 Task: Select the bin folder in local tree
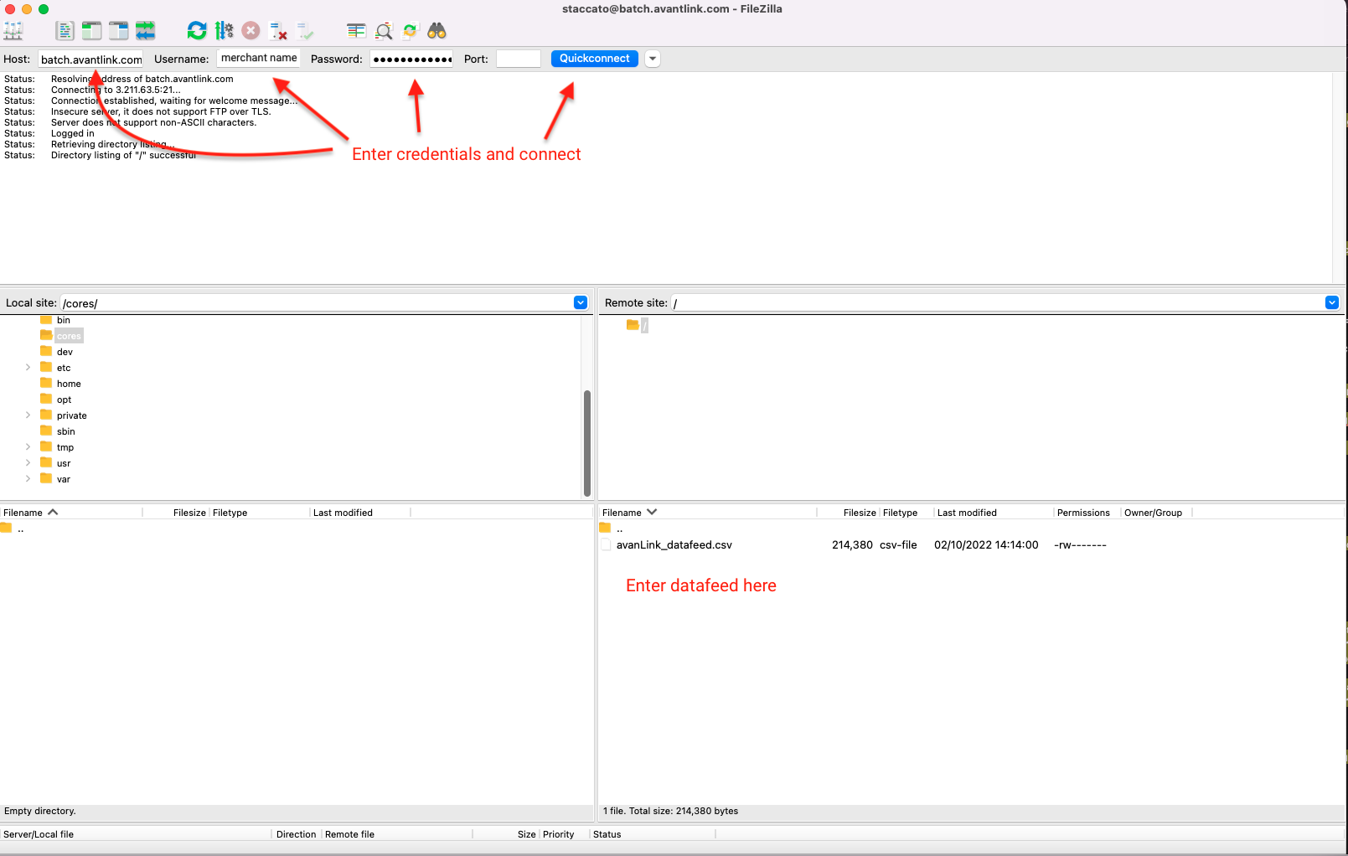tap(64, 320)
